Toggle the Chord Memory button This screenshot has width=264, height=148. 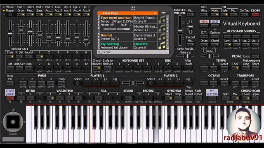click(97, 68)
